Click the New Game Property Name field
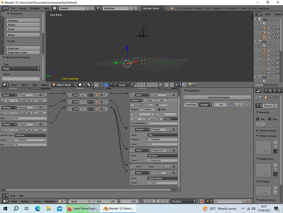 coord(21,78)
